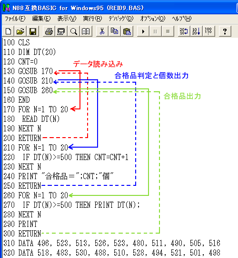Image resolution: width=238 pixels, height=258 pixels.
Task: Click the line '210 FOR N=1 TO 20'
Action: [x=36, y=148]
